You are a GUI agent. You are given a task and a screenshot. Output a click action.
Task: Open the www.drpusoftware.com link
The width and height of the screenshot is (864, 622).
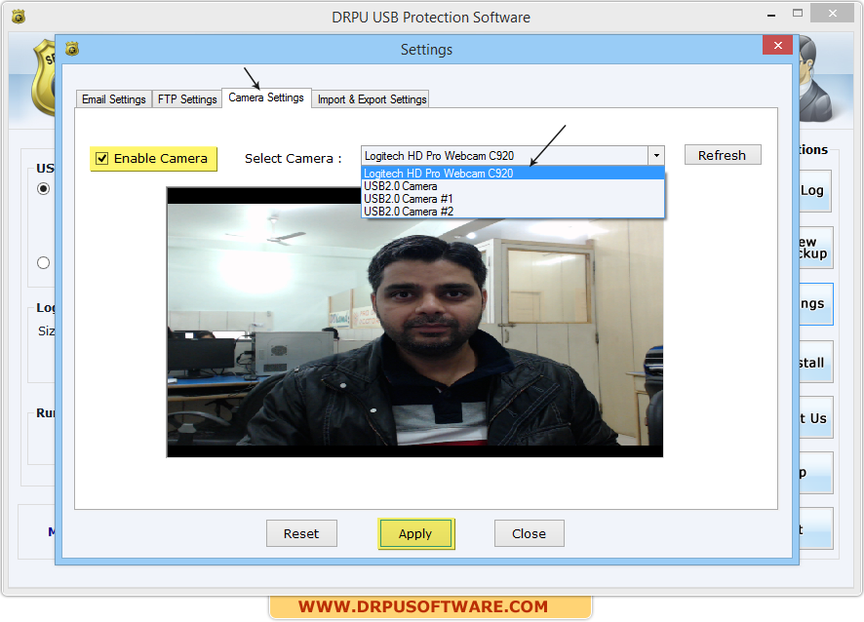coord(423,606)
